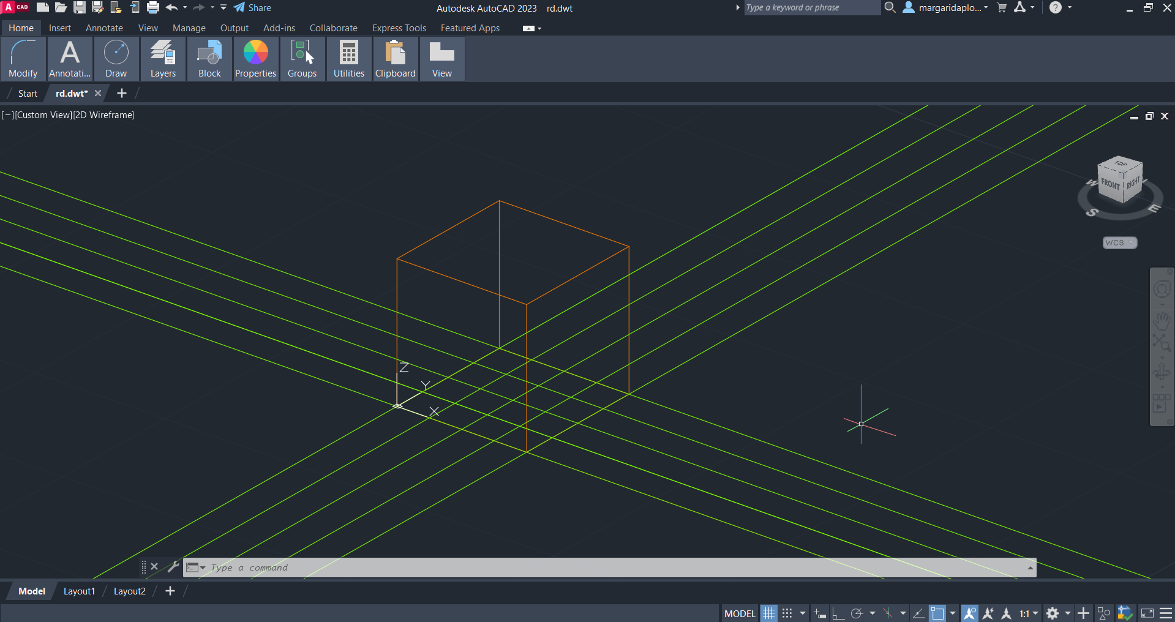Toggle ortho mode in status bar
The width and height of the screenshot is (1175, 622).
point(838,613)
